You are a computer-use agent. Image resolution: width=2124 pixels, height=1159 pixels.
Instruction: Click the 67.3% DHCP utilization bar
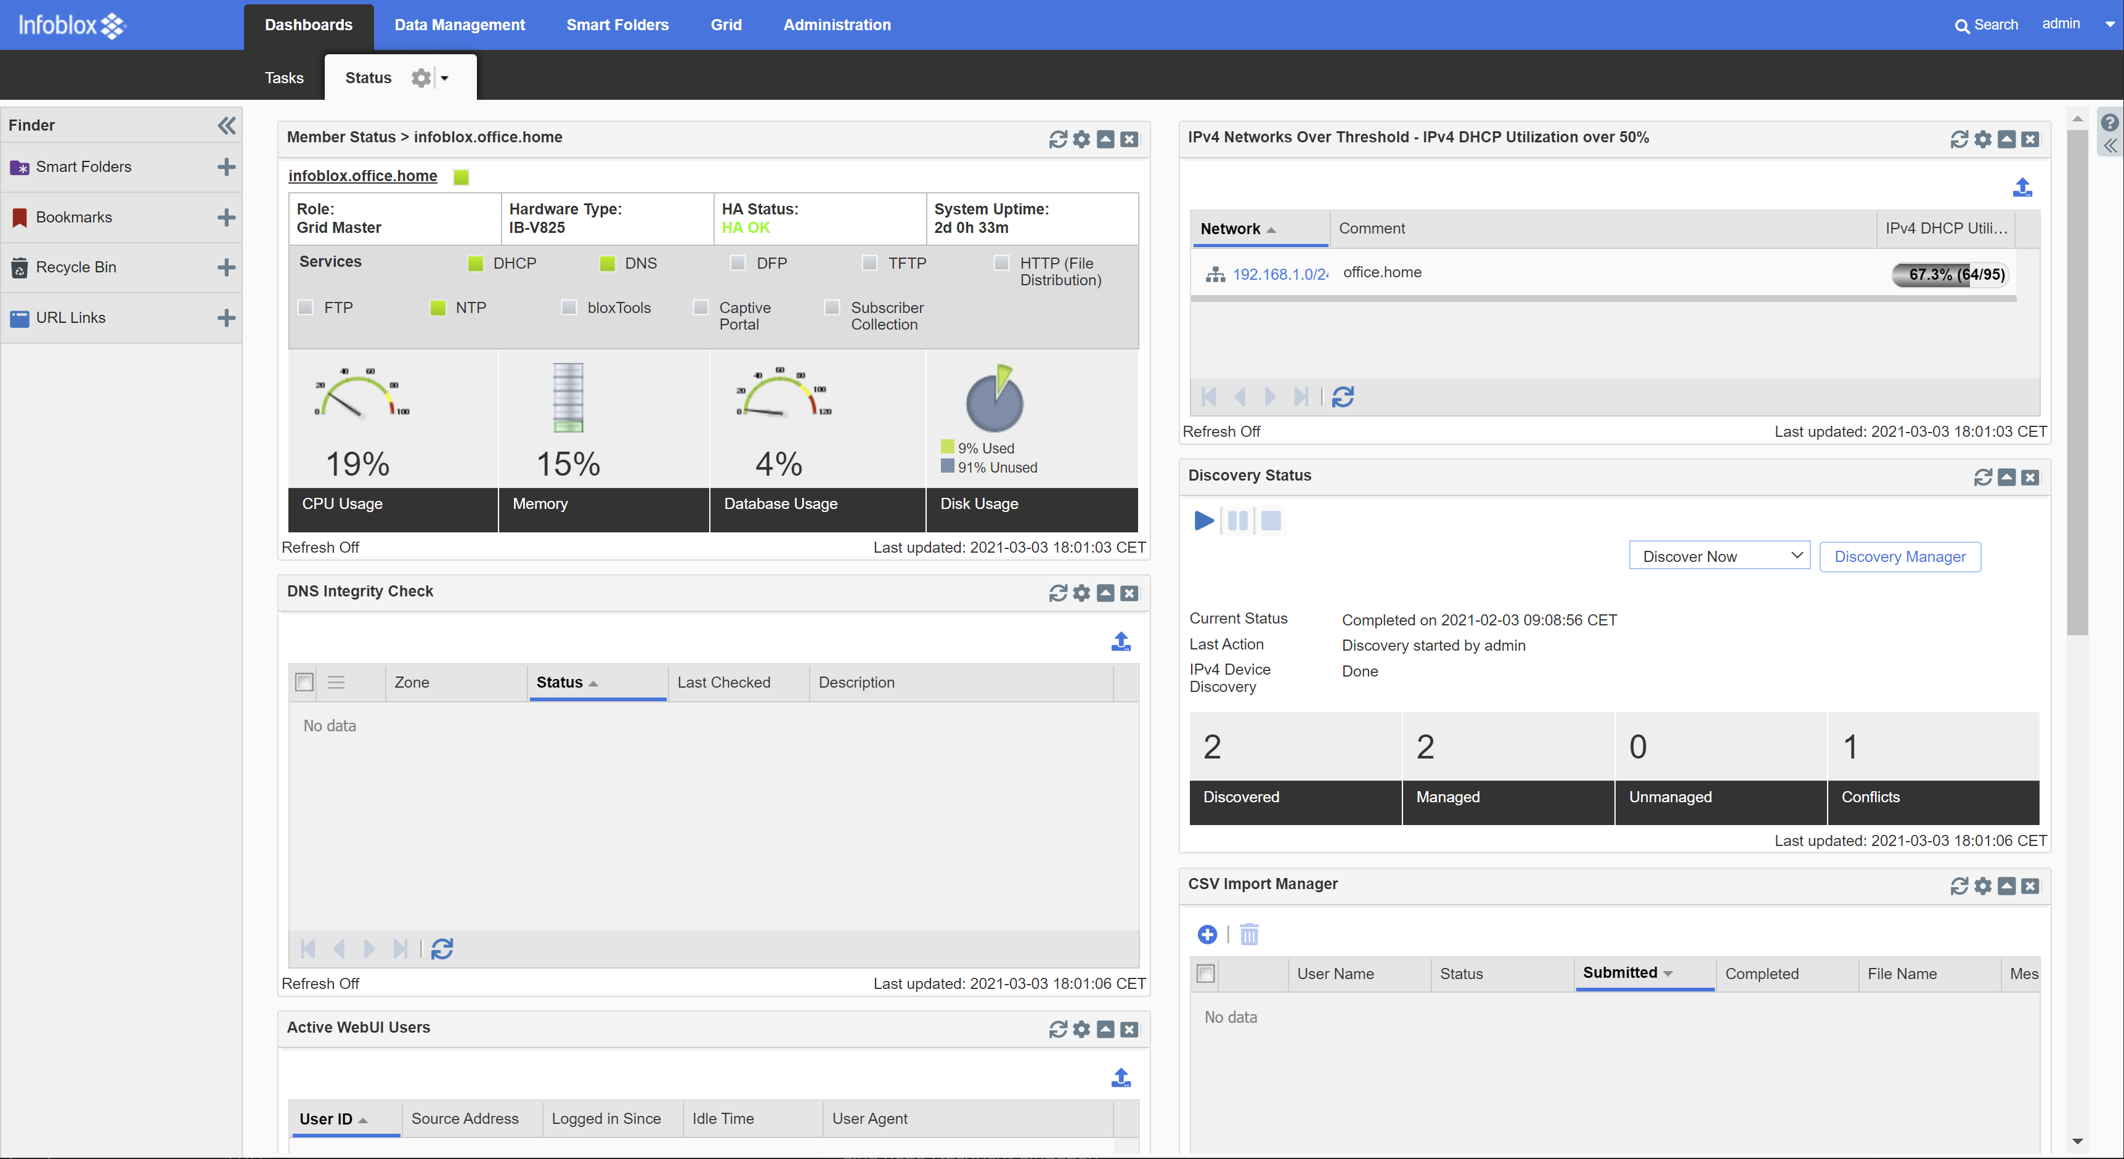pos(1951,275)
